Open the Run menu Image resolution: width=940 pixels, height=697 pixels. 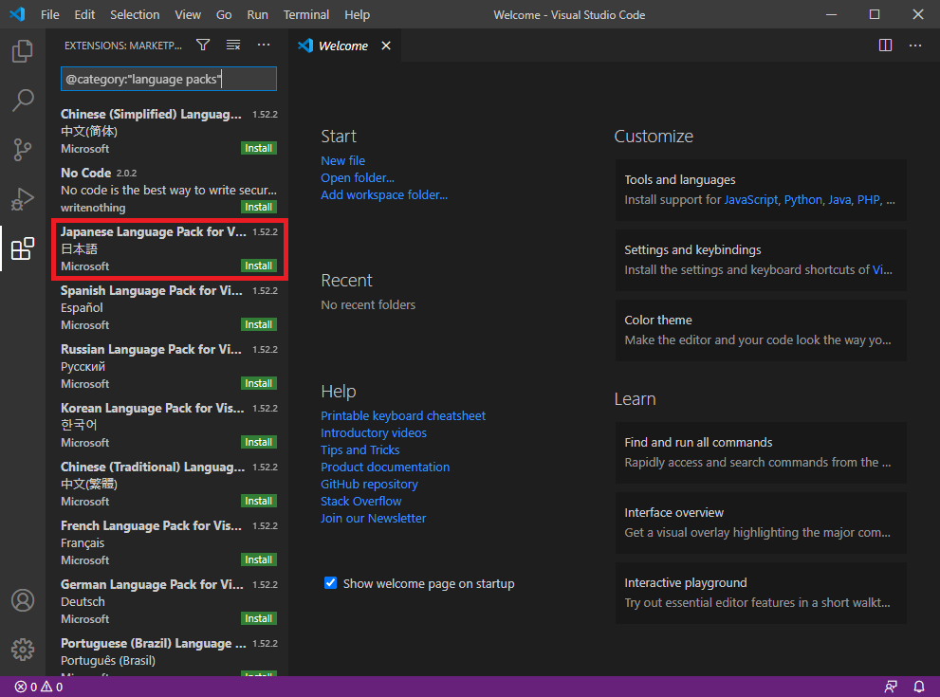258,14
